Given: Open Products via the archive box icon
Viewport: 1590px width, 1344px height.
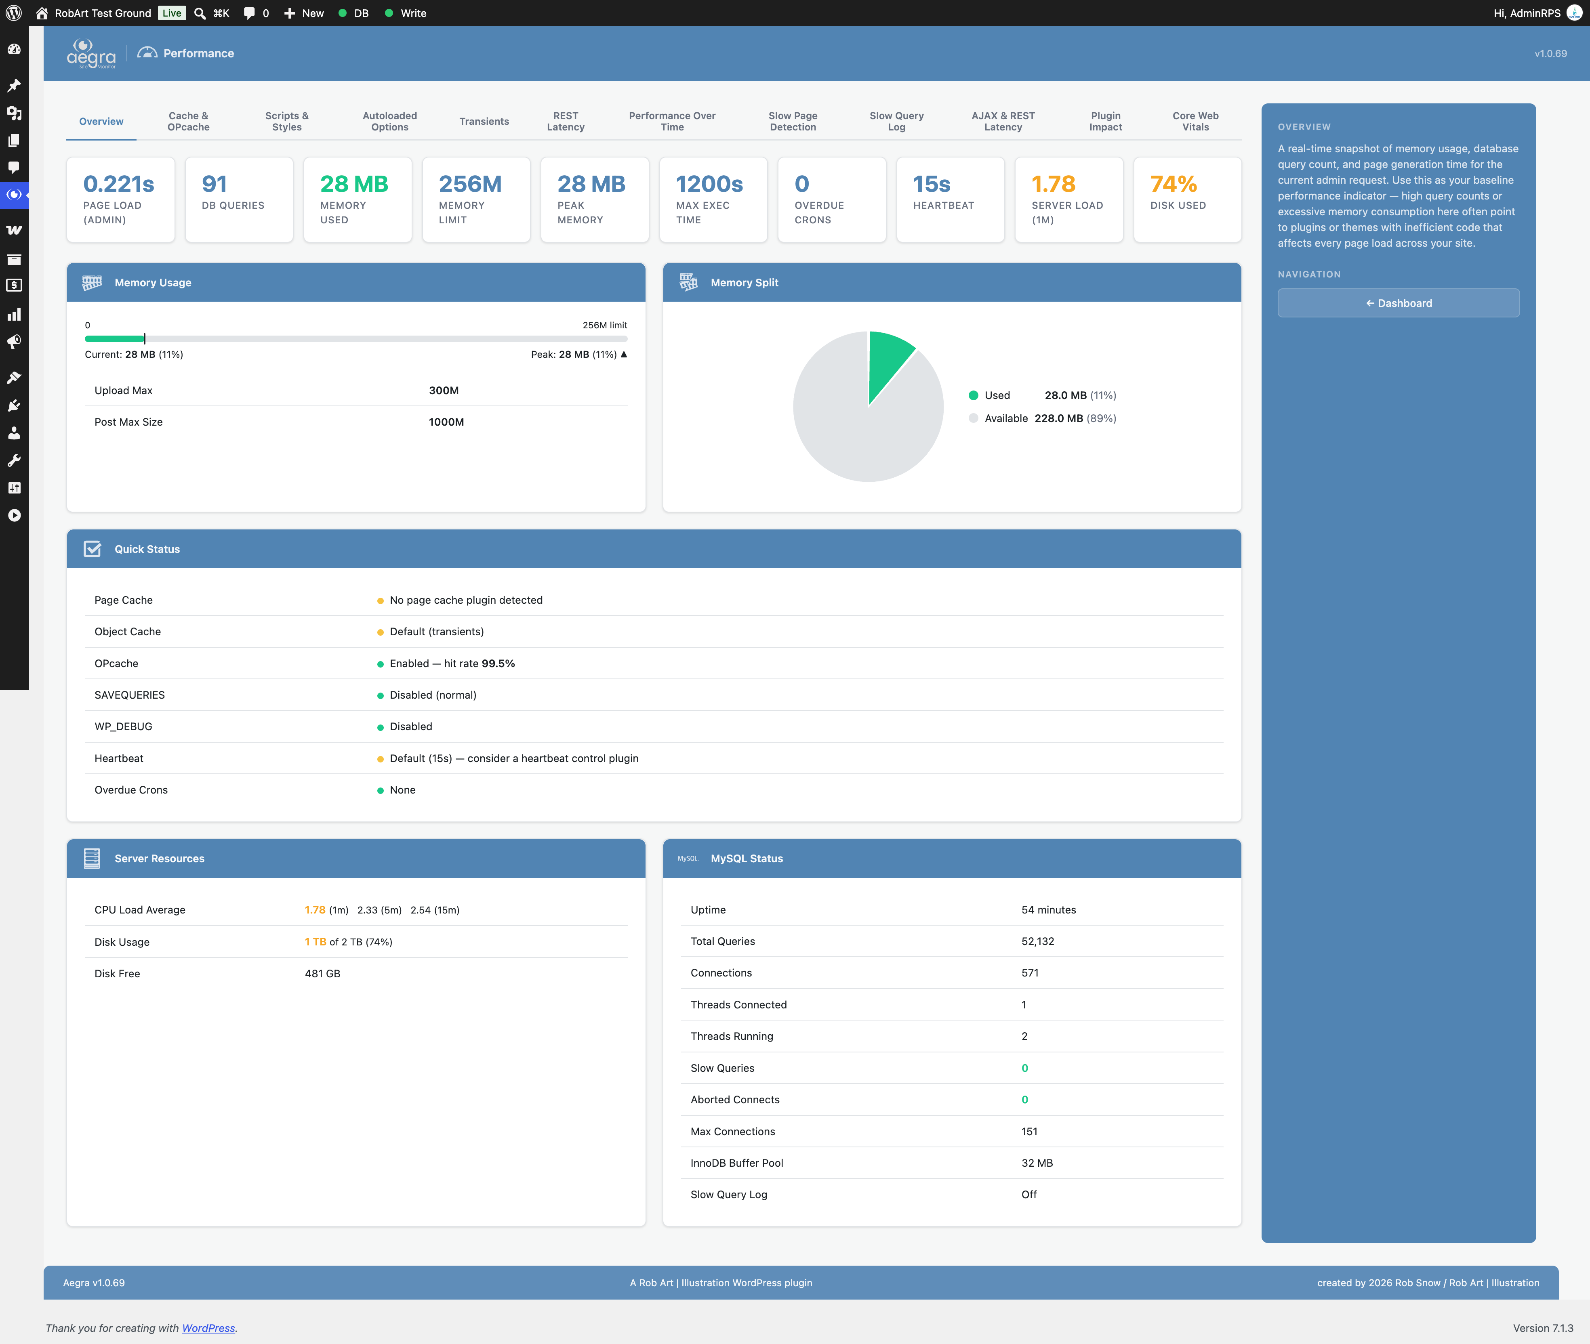Looking at the screenshot, I should coord(14,259).
